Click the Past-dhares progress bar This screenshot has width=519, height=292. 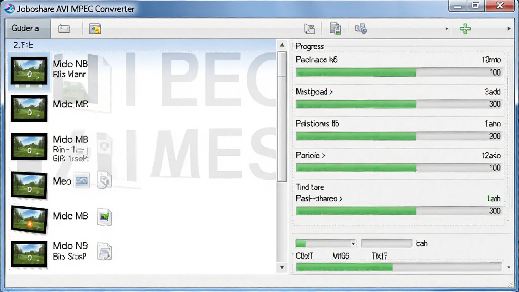click(399, 211)
